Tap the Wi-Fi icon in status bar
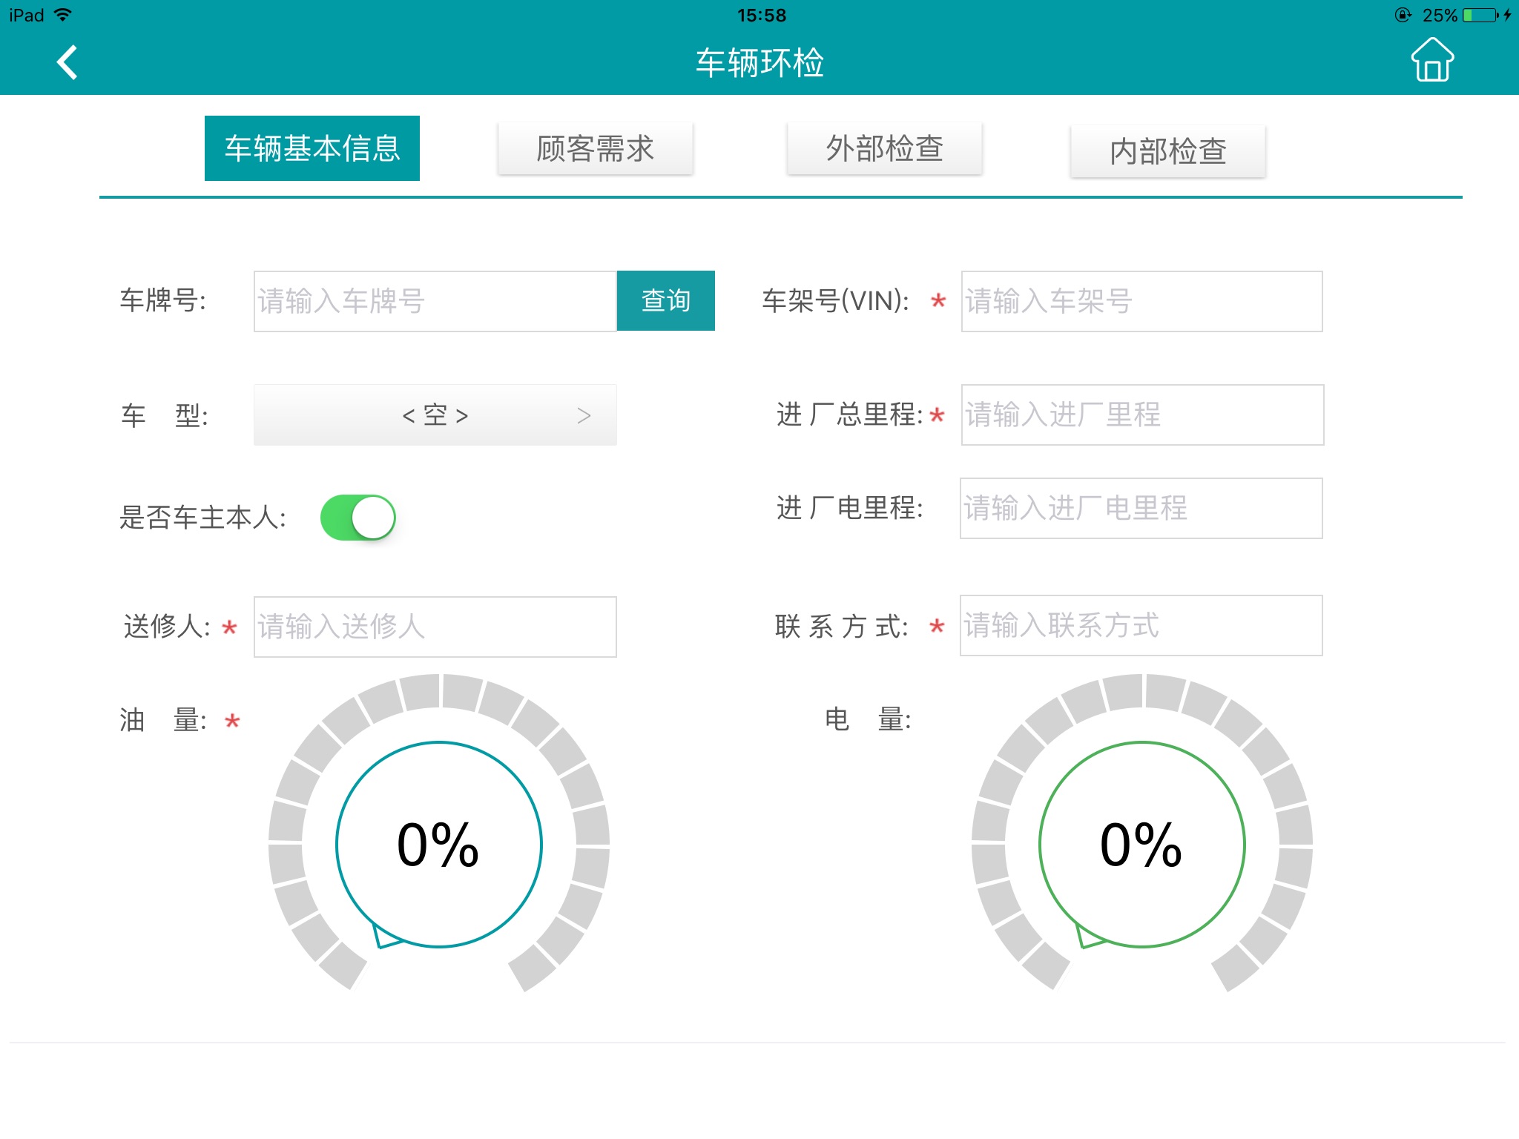Viewport: 1519px width, 1139px height. [x=64, y=15]
